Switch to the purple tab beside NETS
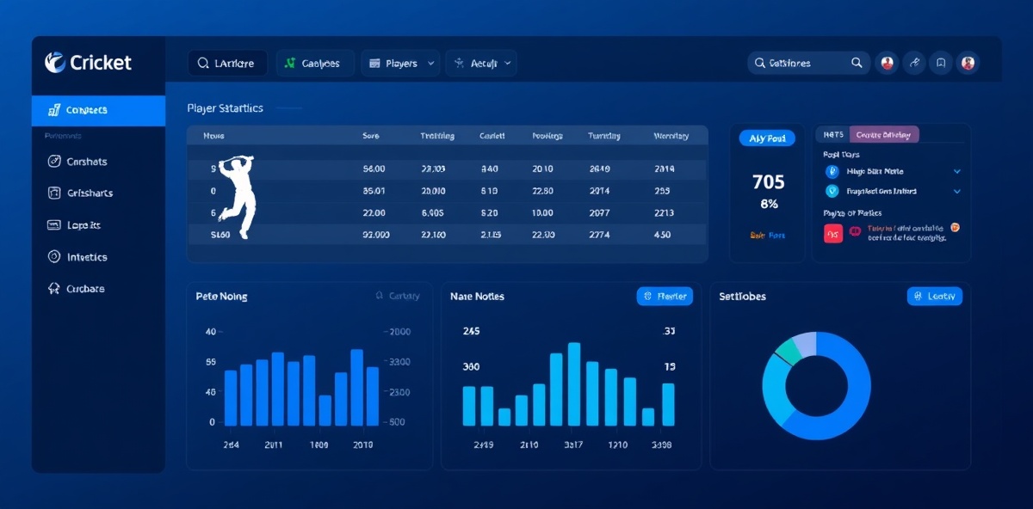 pyautogui.click(x=884, y=135)
